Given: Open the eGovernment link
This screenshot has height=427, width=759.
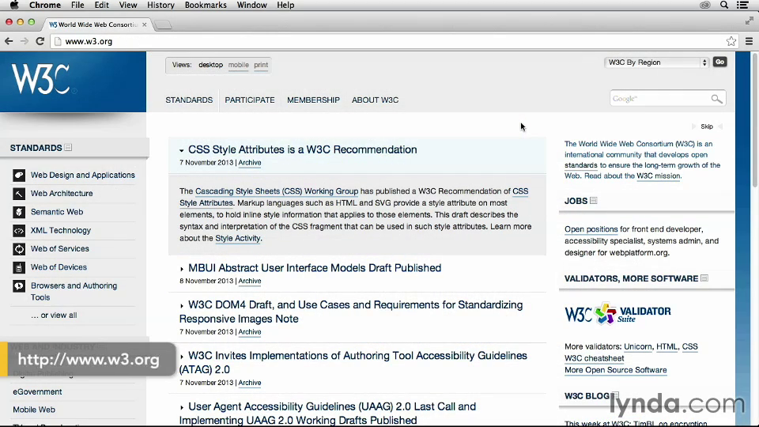Looking at the screenshot, I should [37, 391].
